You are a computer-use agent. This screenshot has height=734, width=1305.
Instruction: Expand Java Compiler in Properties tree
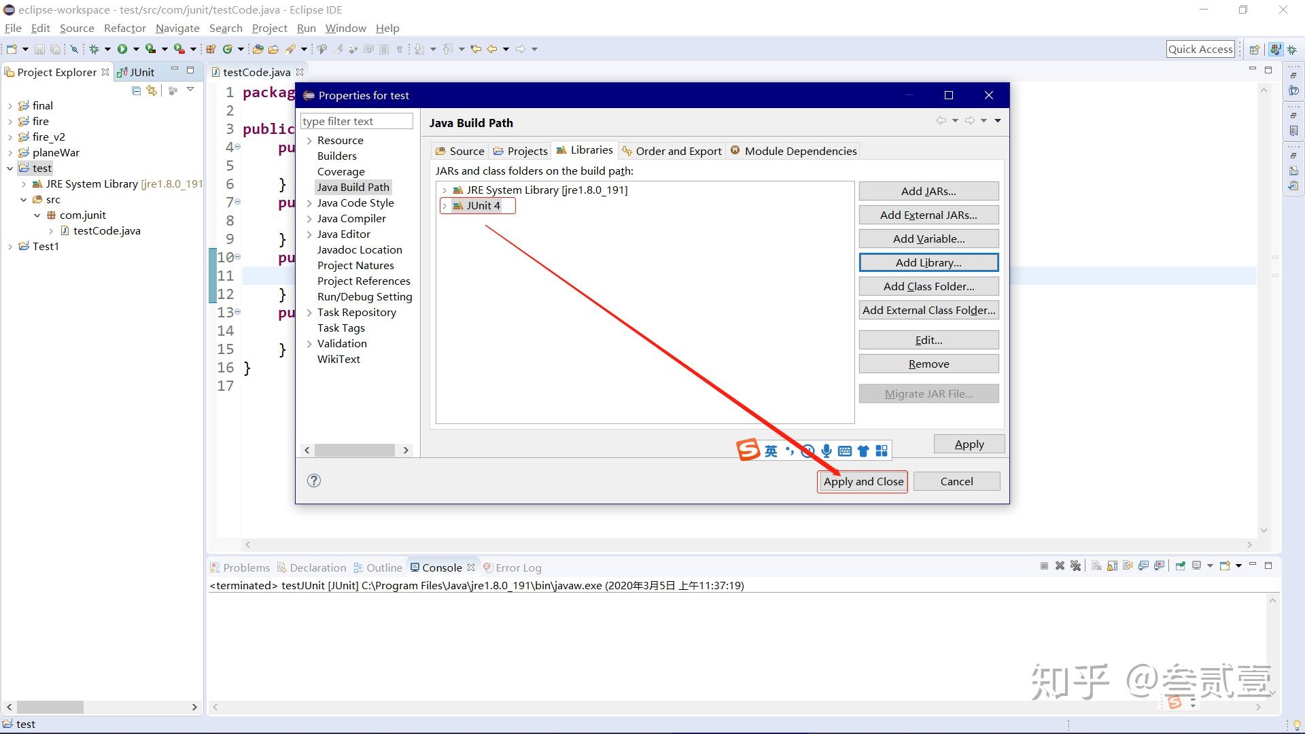309,219
